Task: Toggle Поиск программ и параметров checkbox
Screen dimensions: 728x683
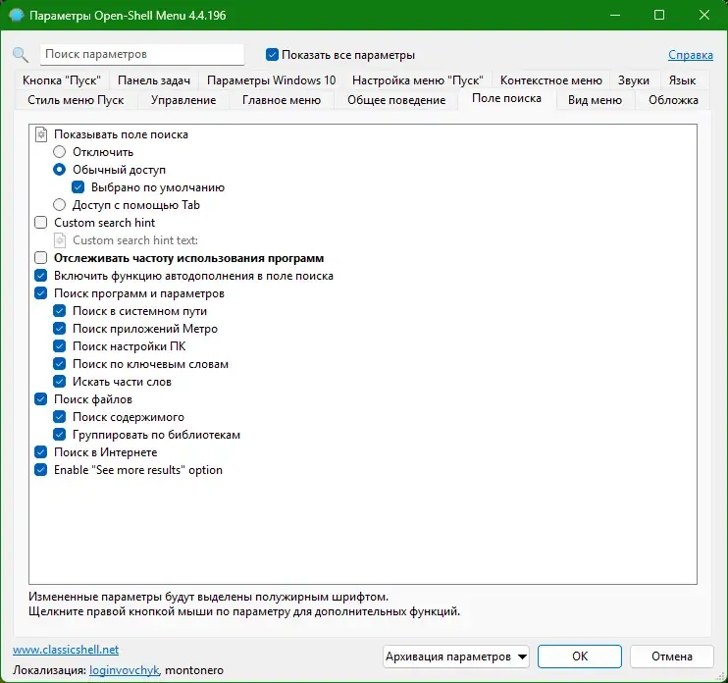Action: tap(41, 293)
